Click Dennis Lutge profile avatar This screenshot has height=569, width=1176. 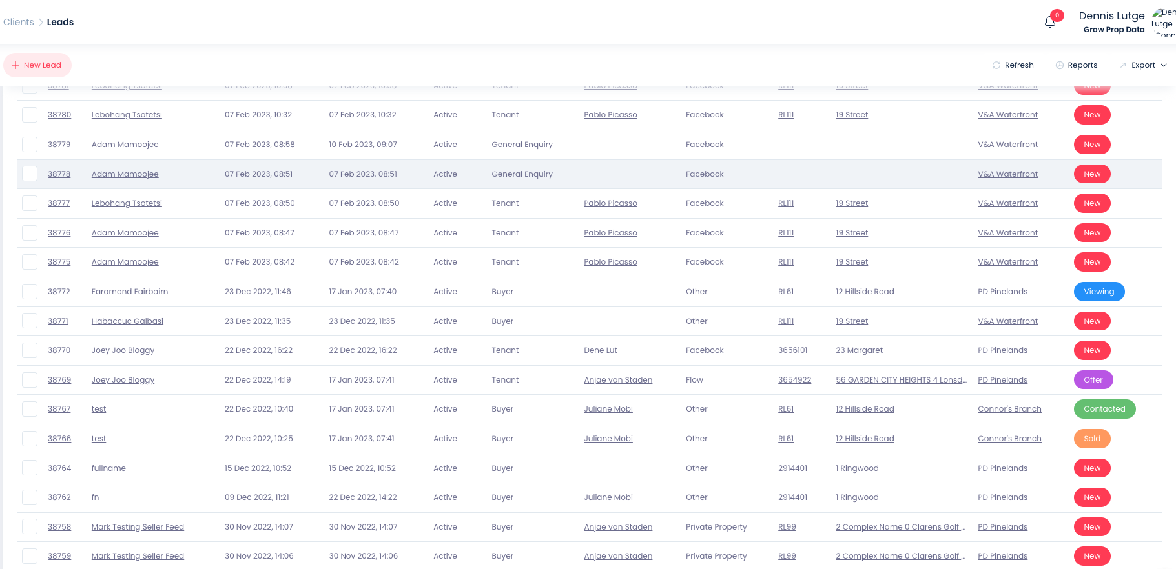click(x=1163, y=22)
